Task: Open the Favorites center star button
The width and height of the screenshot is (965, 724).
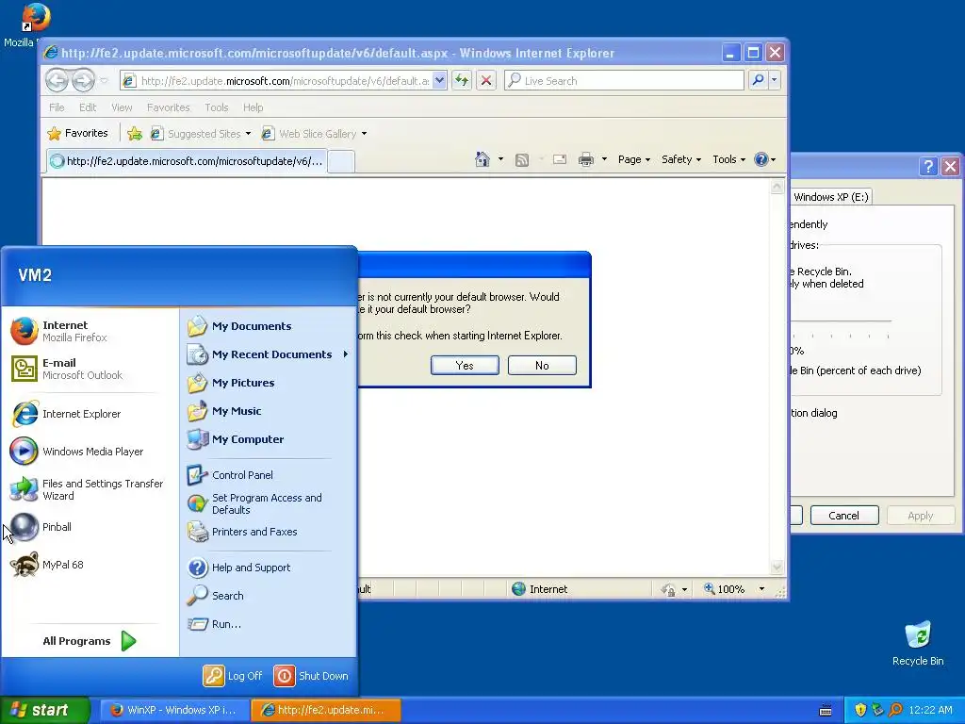Action: tap(77, 133)
